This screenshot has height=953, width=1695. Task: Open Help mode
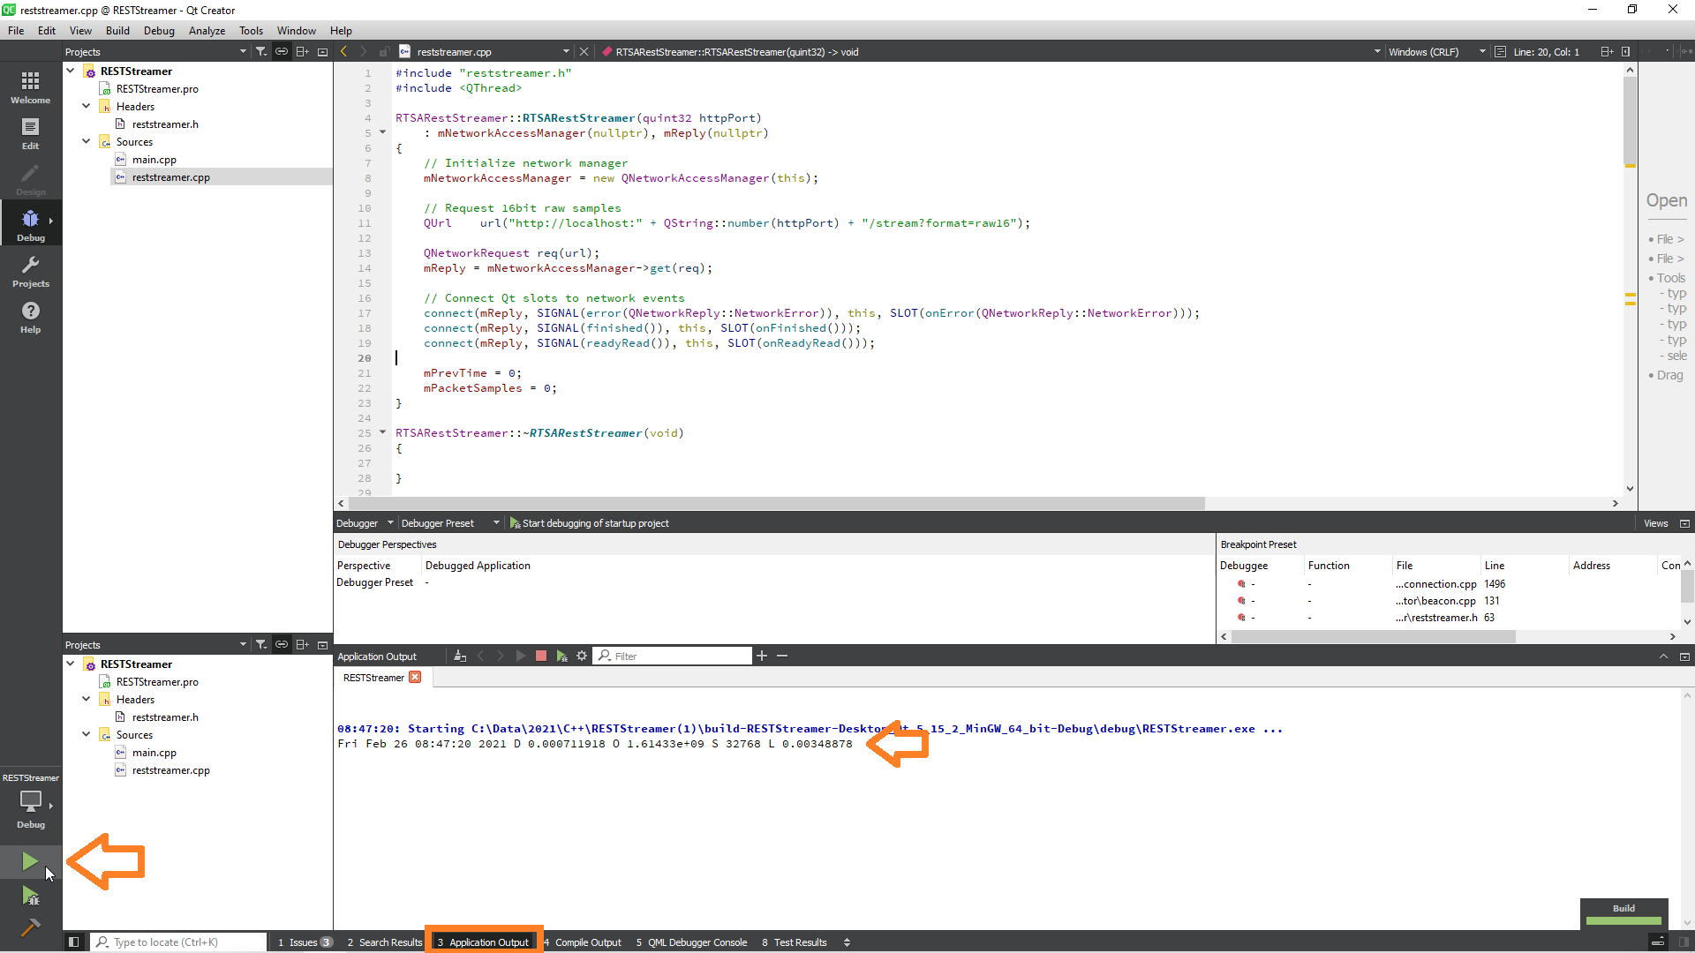pyautogui.click(x=30, y=317)
